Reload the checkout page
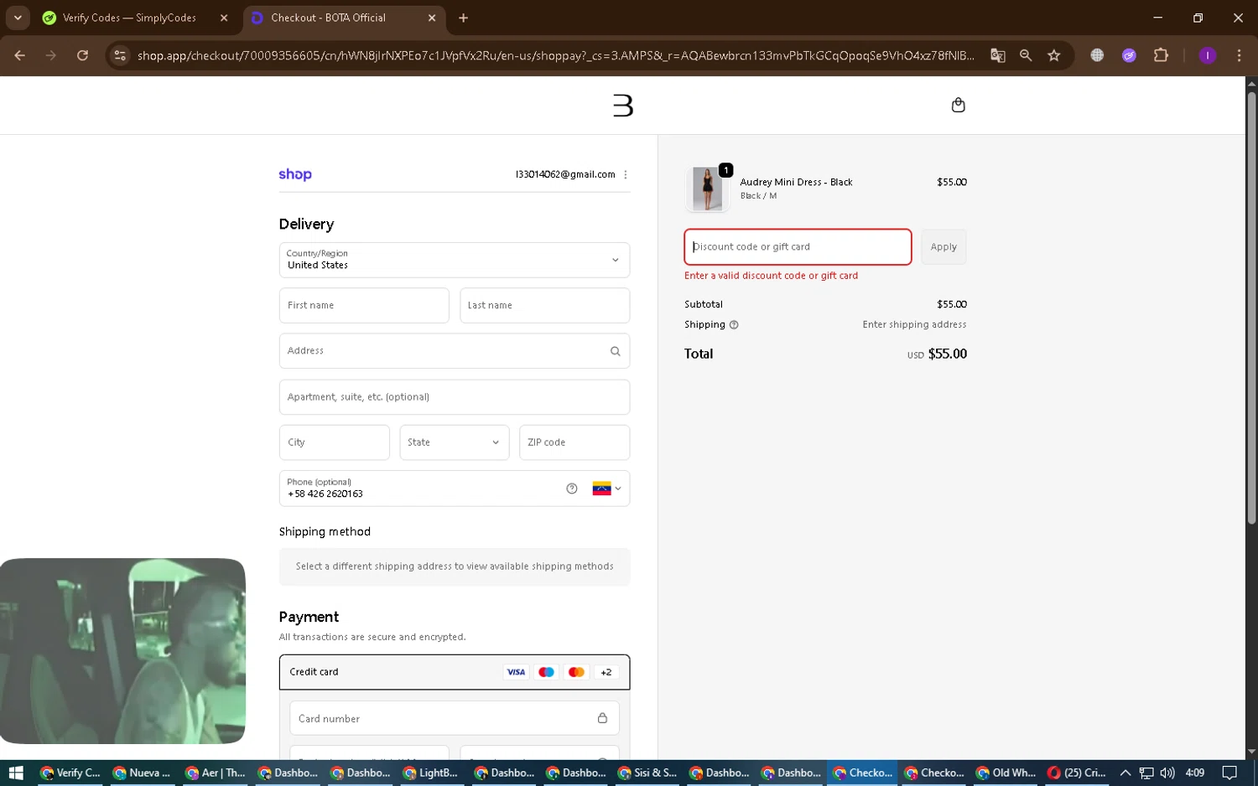 click(x=82, y=55)
